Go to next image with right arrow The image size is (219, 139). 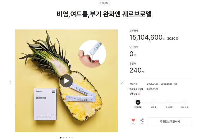tap(122, 82)
